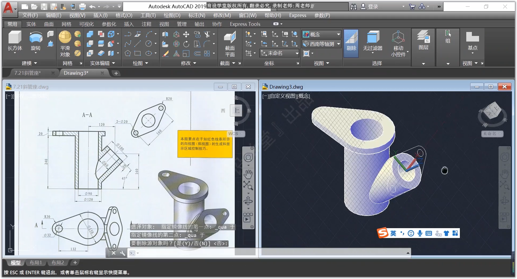The width and height of the screenshot is (517, 279).
Task: Select the Line draw tool
Action: click(138, 44)
